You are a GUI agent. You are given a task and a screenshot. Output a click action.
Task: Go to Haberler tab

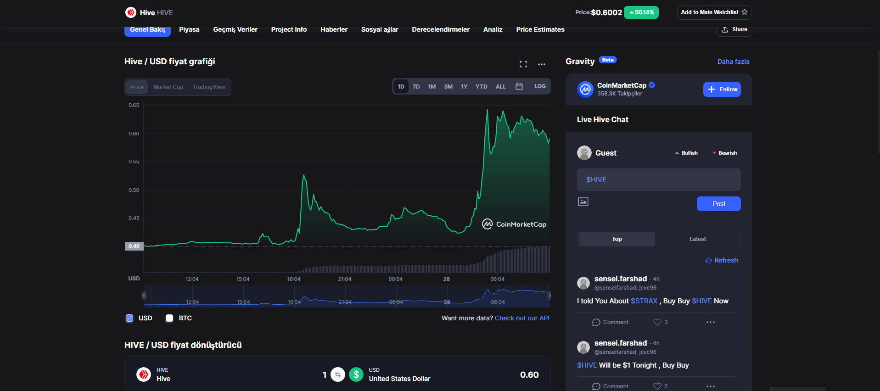(x=334, y=29)
